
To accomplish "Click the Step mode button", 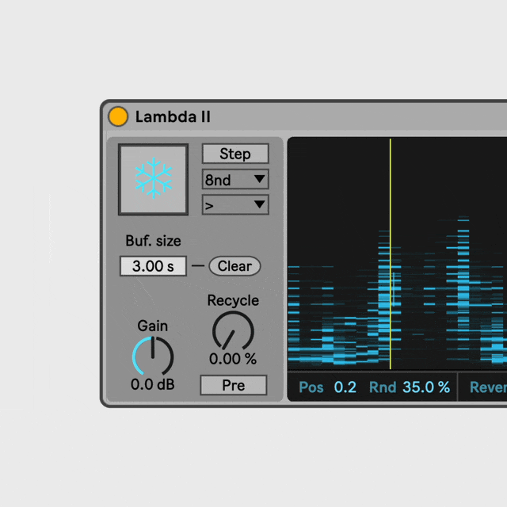I will 235,154.
